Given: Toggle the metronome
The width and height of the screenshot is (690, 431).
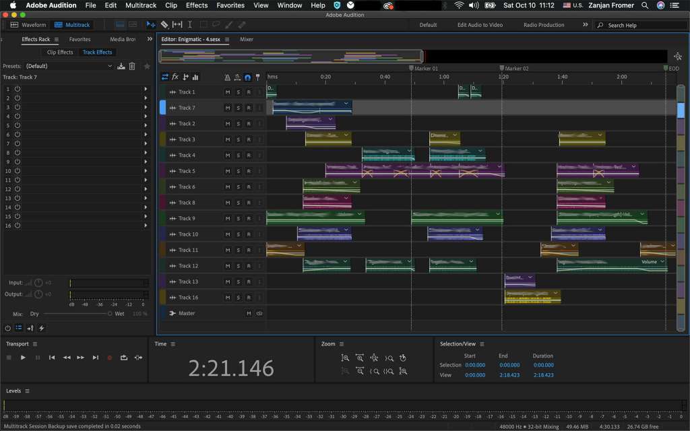Looking at the screenshot, I should click(x=227, y=77).
